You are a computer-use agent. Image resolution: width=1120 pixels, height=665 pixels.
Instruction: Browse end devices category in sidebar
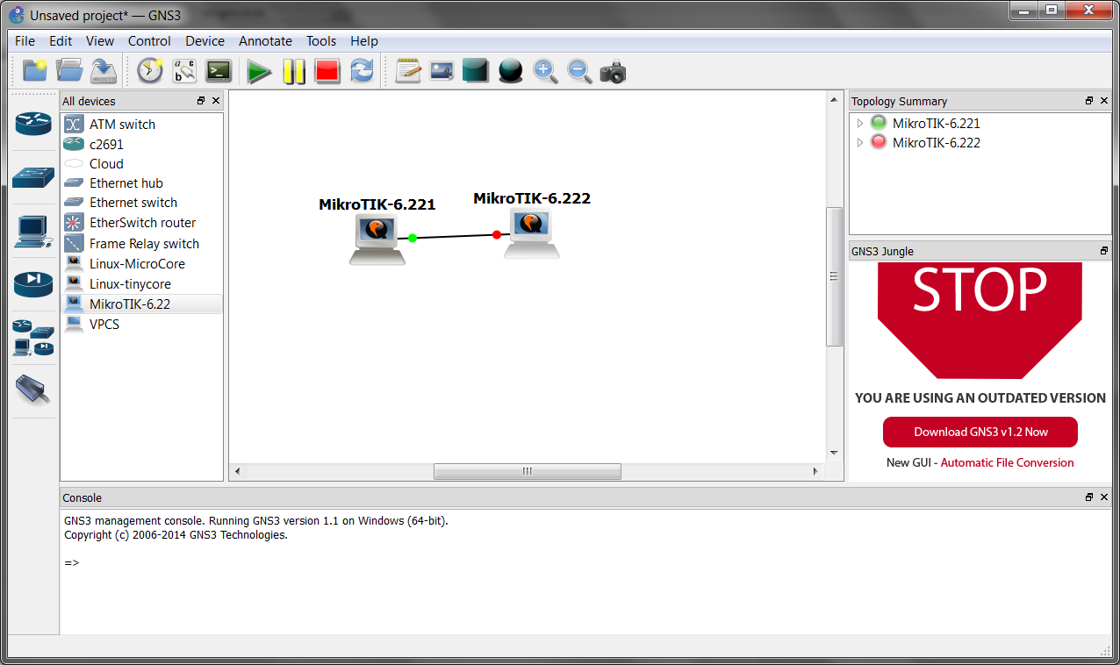click(33, 231)
